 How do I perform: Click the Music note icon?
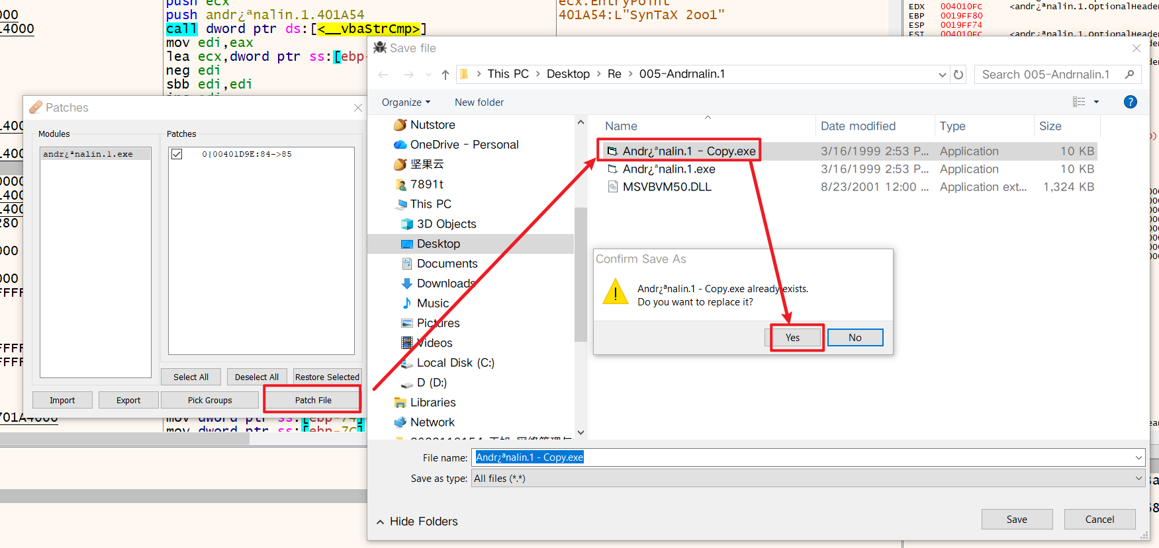point(407,303)
